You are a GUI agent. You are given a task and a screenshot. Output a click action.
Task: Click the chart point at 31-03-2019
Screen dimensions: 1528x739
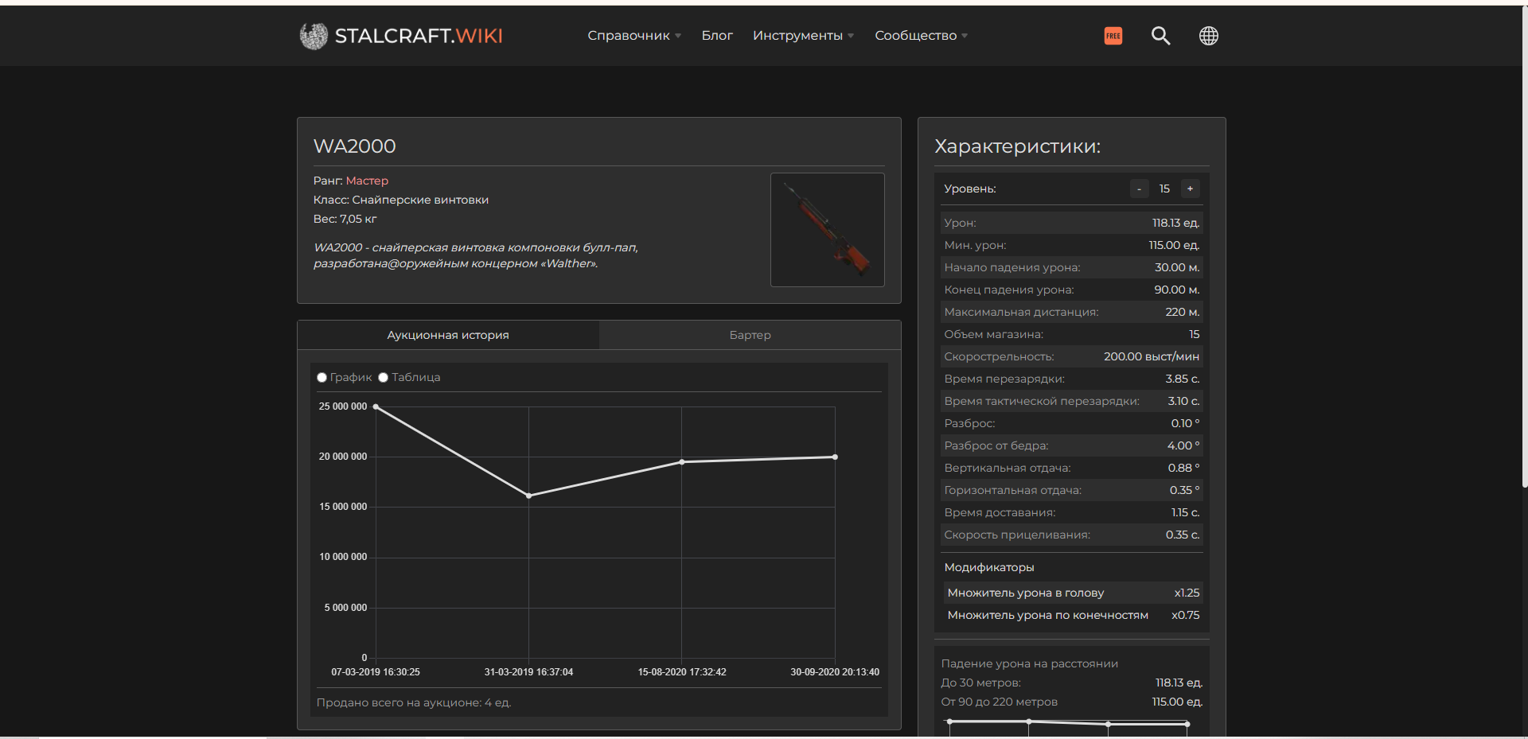click(529, 496)
